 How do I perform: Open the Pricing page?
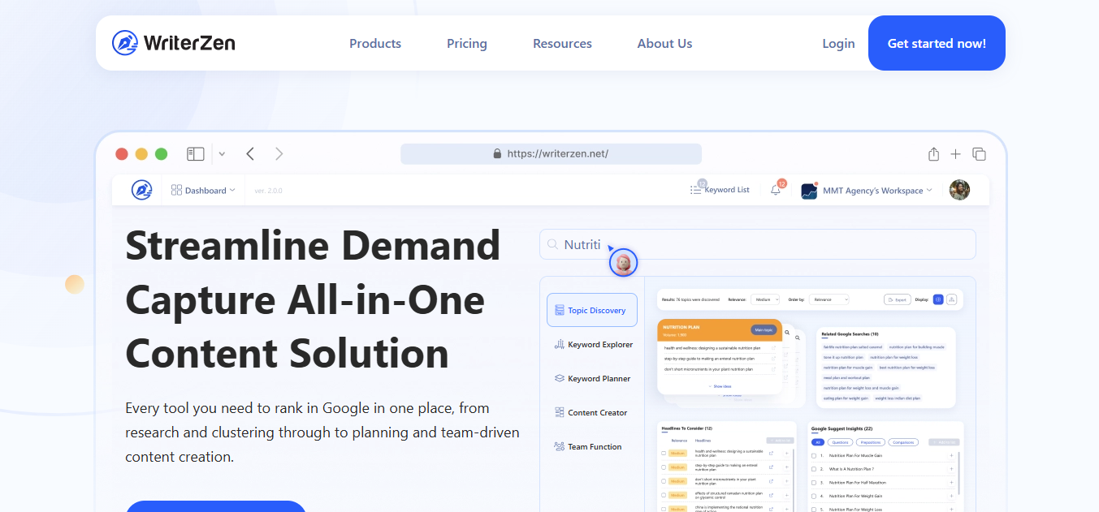click(467, 44)
